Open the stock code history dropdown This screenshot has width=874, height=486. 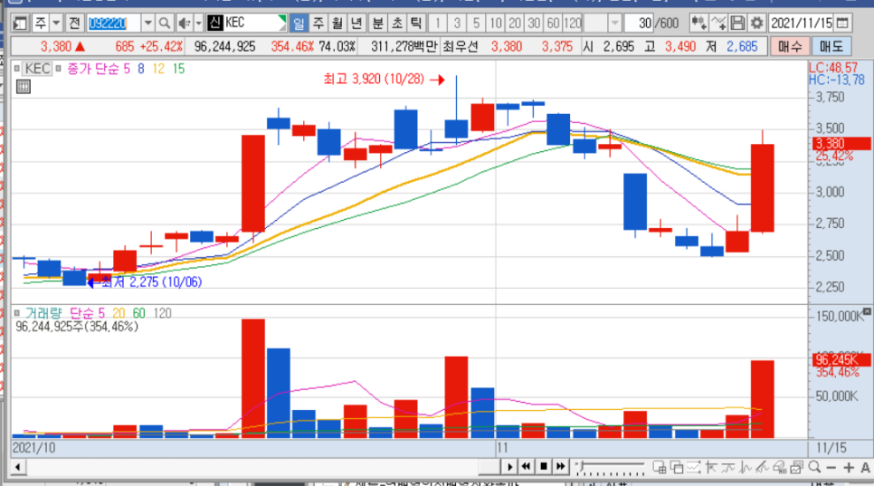(x=147, y=24)
